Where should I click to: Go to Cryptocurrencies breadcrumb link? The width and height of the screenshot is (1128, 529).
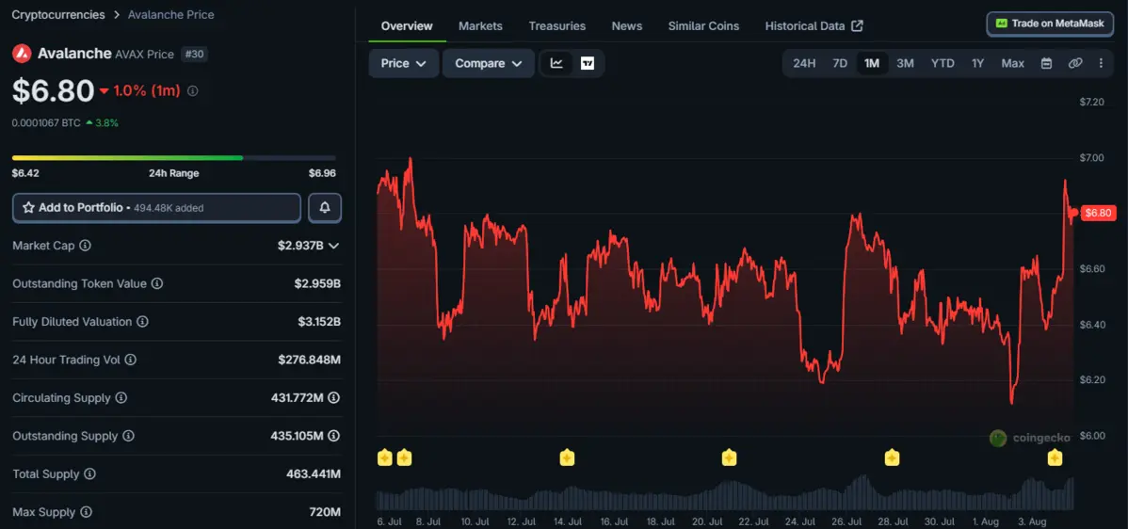coord(58,14)
